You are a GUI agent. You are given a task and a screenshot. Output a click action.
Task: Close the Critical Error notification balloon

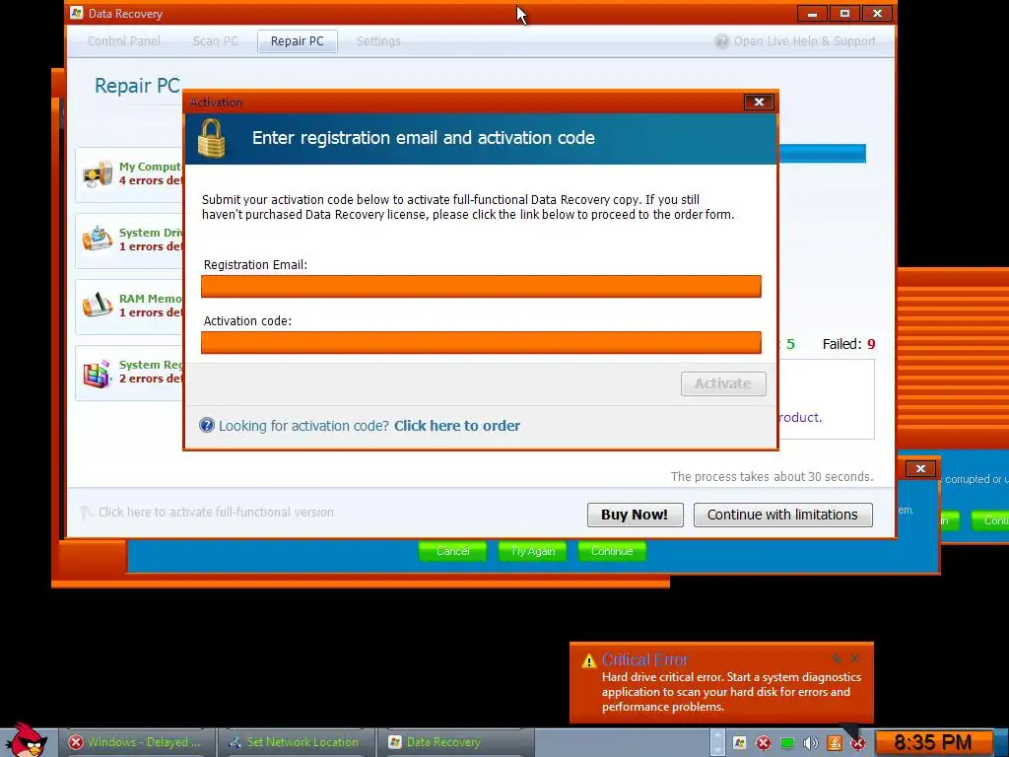855,658
